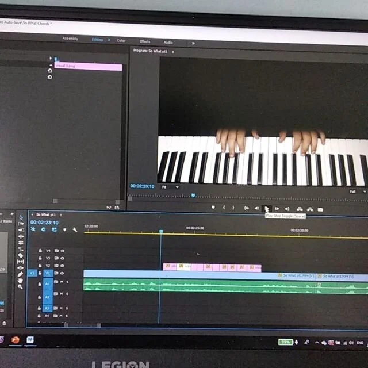Viewport: 368px width, 368px height.
Task: Switch to the Assembly workspace
Action: tap(70, 39)
